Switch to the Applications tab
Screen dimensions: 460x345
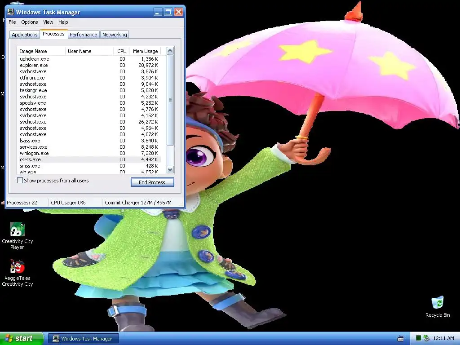click(25, 34)
